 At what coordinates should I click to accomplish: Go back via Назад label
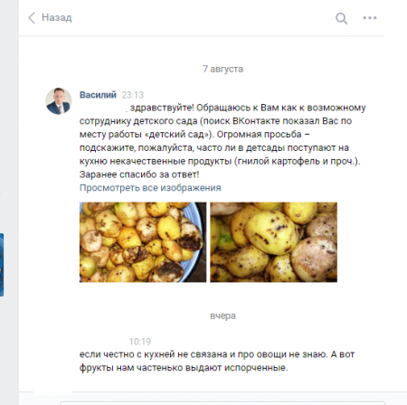57,17
